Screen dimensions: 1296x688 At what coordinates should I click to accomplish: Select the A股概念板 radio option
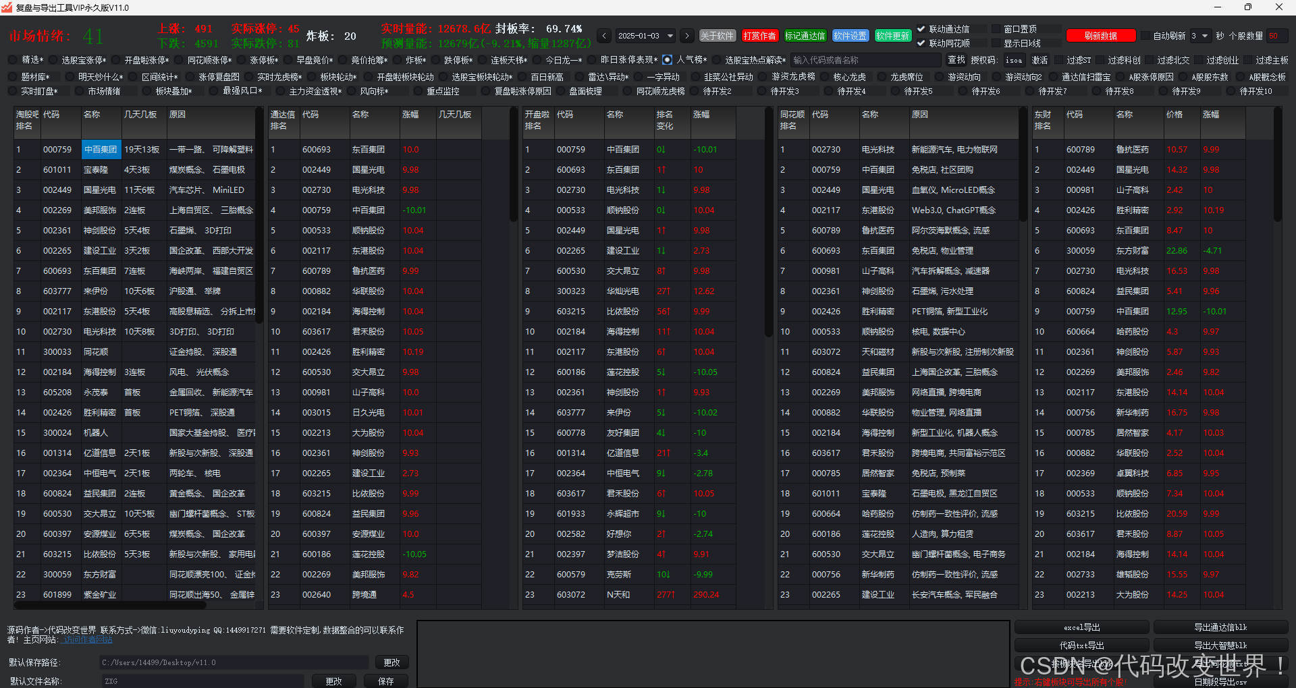click(1239, 77)
